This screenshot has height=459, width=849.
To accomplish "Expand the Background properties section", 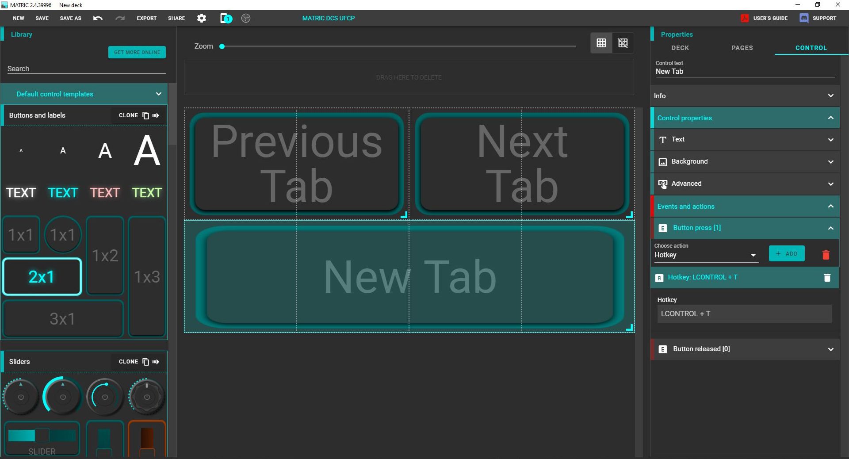I will (745, 162).
